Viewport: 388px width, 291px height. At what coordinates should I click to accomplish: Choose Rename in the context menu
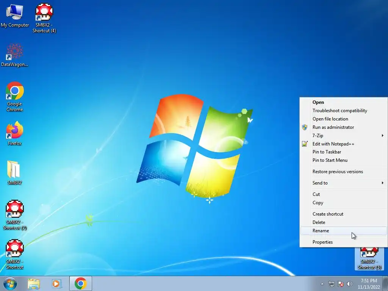click(344, 231)
